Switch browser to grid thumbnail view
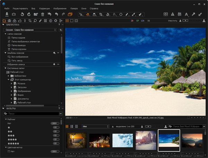This screenshot has height=158, width=208. [x=67, y=126]
